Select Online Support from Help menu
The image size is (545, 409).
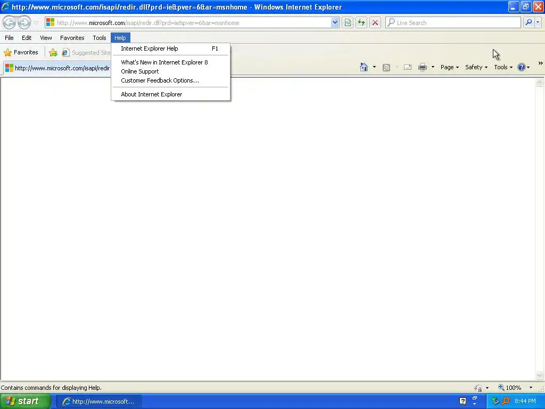tap(170, 71)
